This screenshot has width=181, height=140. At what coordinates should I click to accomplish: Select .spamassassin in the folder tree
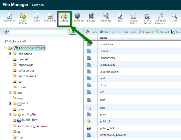click(28, 76)
